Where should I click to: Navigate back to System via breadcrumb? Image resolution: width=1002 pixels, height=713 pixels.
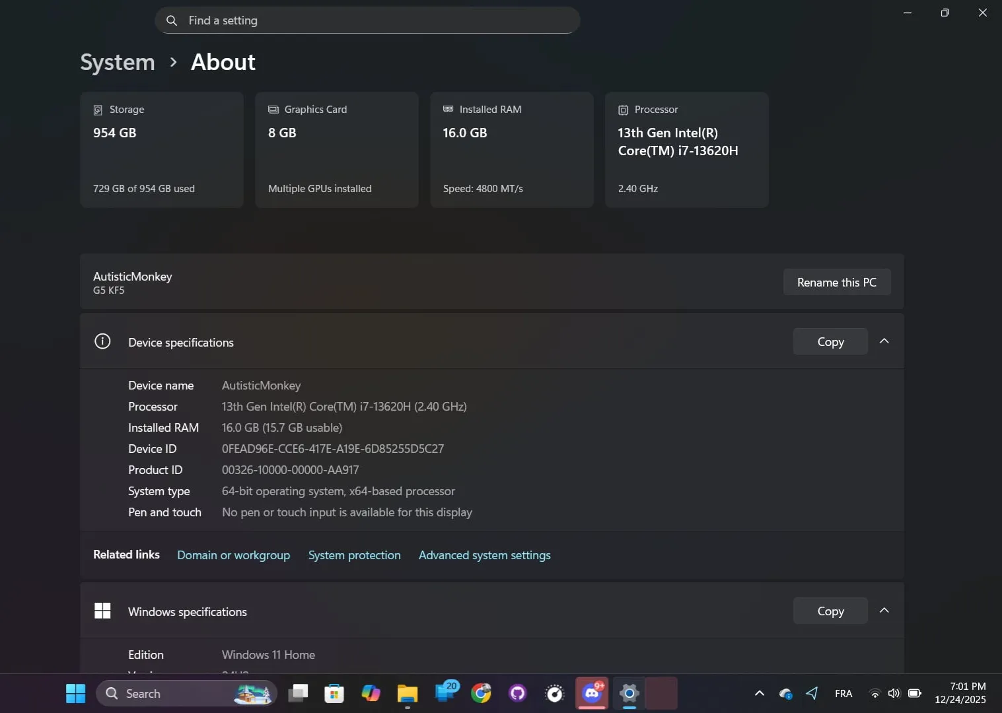coord(117,61)
